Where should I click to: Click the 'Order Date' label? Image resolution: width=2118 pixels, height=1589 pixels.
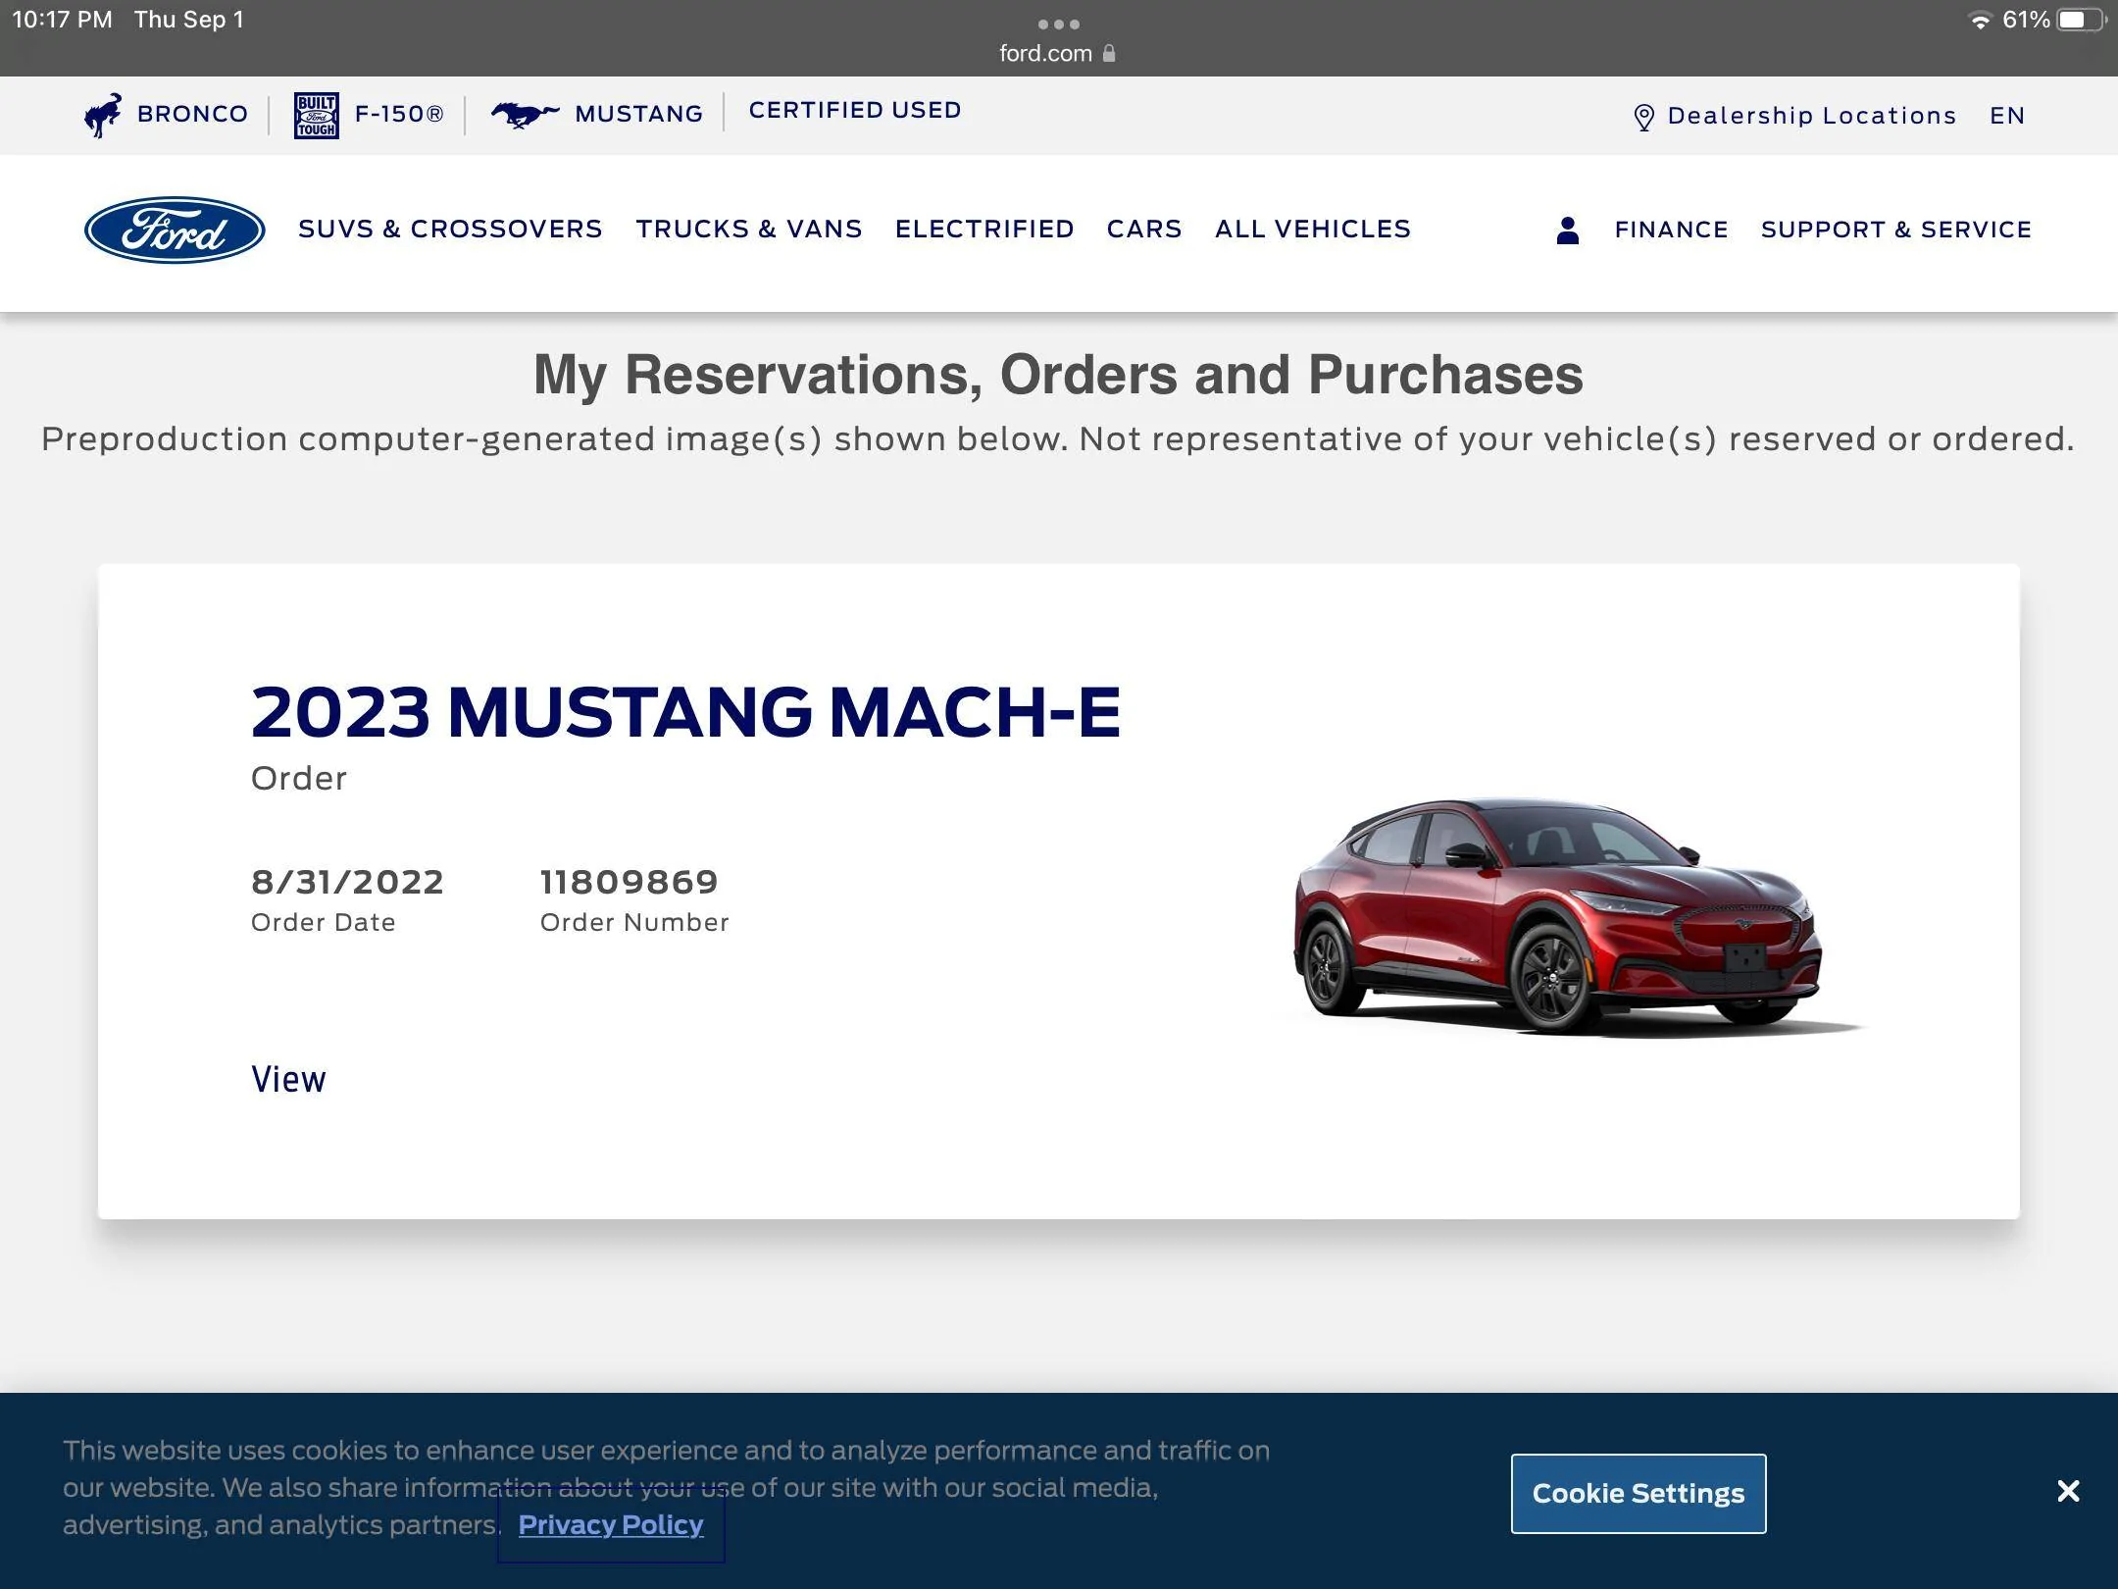pos(323,922)
